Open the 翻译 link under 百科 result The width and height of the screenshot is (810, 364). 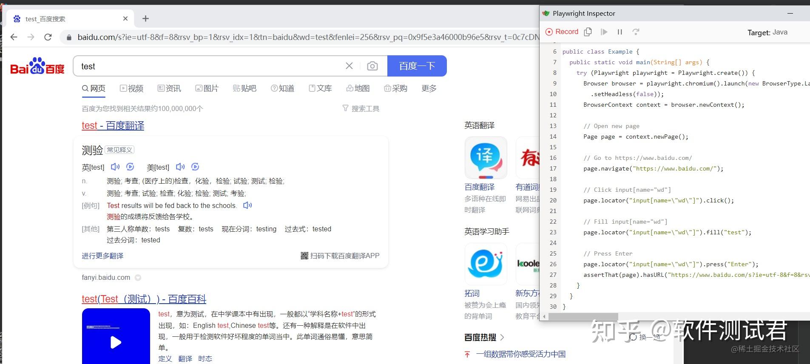(x=185, y=358)
